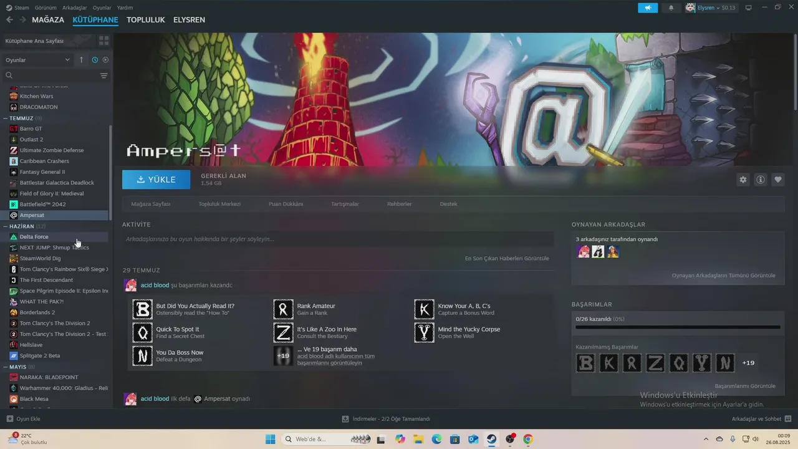
Task: Click the YÜKLE install button
Action: pos(156,180)
